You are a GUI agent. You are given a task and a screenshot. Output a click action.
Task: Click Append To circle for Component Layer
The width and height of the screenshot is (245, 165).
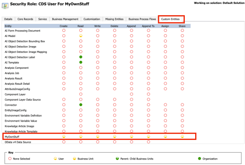coord(148,94)
